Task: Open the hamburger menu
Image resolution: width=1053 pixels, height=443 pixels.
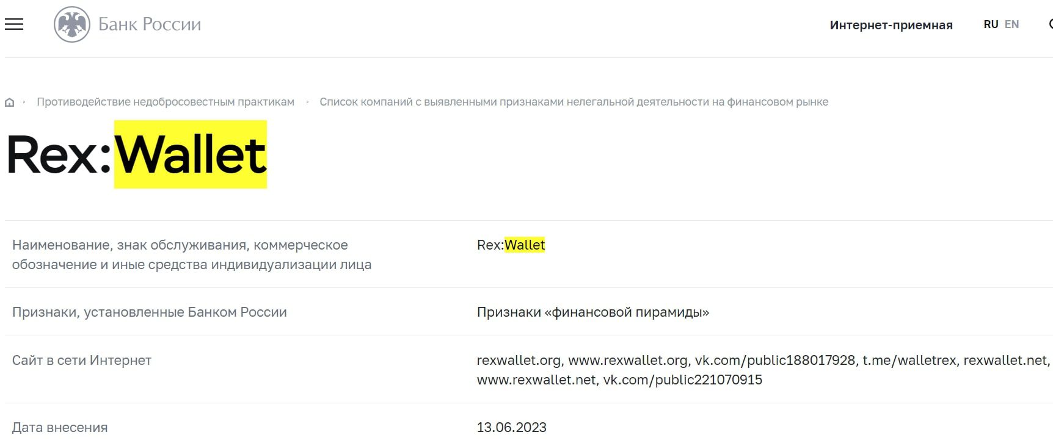Action: pos(14,24)
